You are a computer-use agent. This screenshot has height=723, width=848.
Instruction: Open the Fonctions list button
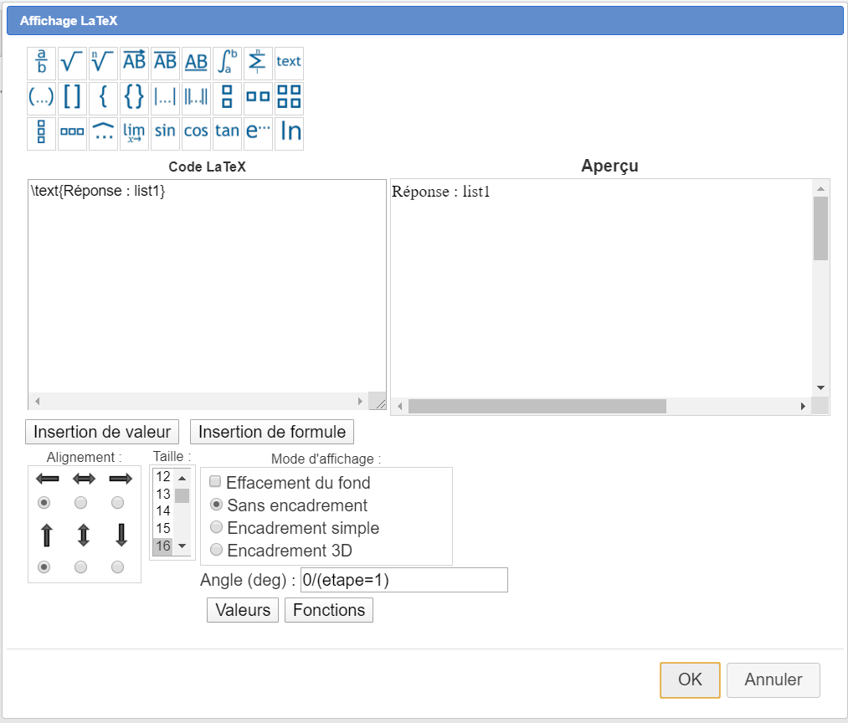tap(329, 610)
